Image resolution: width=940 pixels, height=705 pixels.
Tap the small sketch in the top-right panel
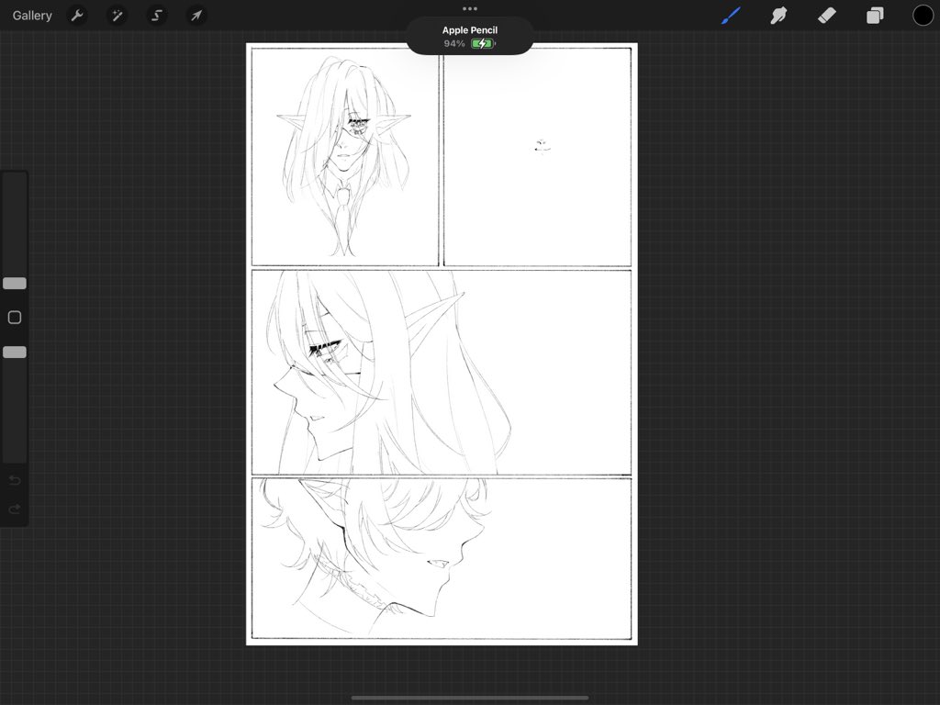pos(541,146)
